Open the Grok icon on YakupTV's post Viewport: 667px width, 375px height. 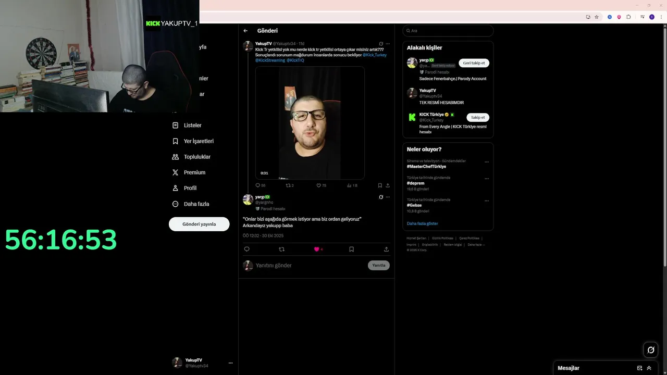(381, 44)
